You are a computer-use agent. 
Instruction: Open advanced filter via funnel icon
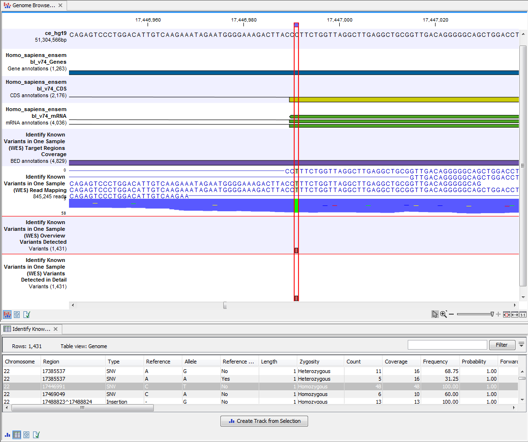[521, 344]
